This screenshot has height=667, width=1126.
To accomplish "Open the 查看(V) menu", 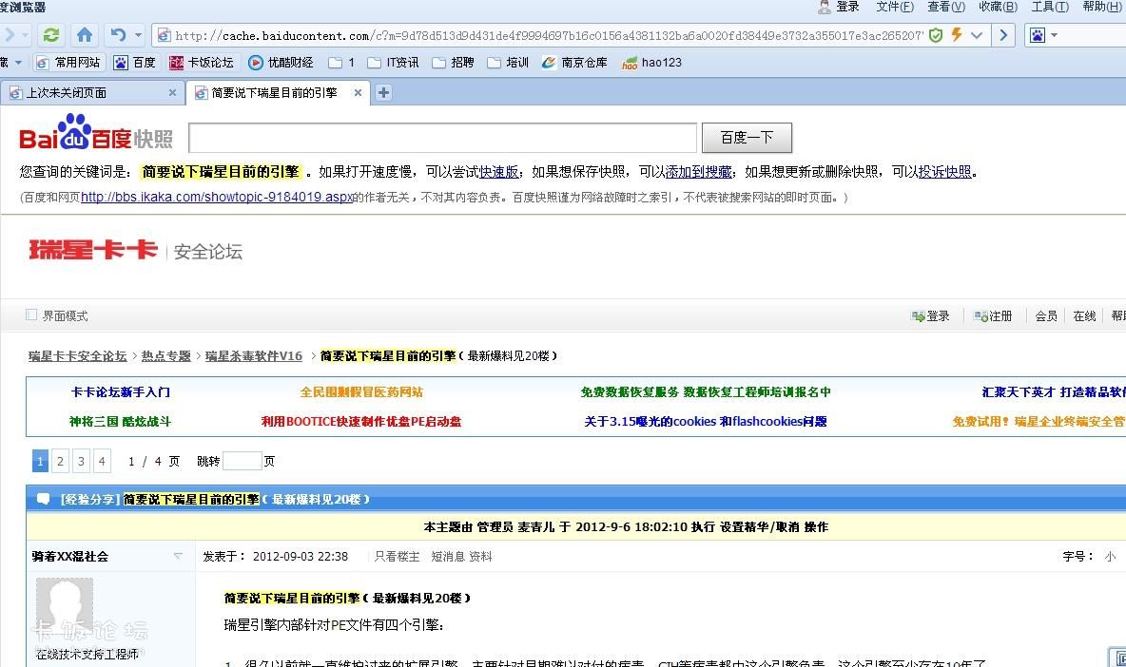I will point(945,7).
